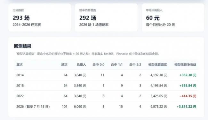Image resolution: width=208 pixels, height=120 pixels.
Task: Click '+352.38 元' net profit cell
Action: point(188,75)
